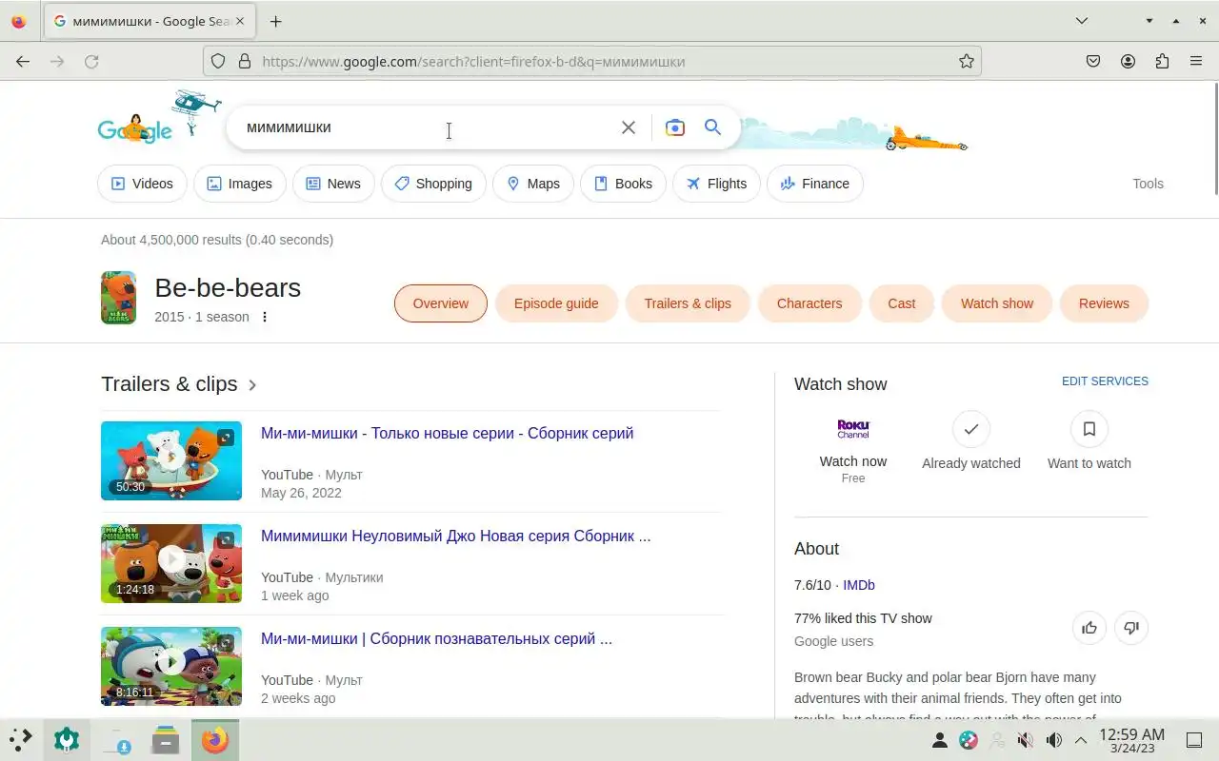
Task: Open the clock showing 12:59 AM
Action: [1131, 740]
